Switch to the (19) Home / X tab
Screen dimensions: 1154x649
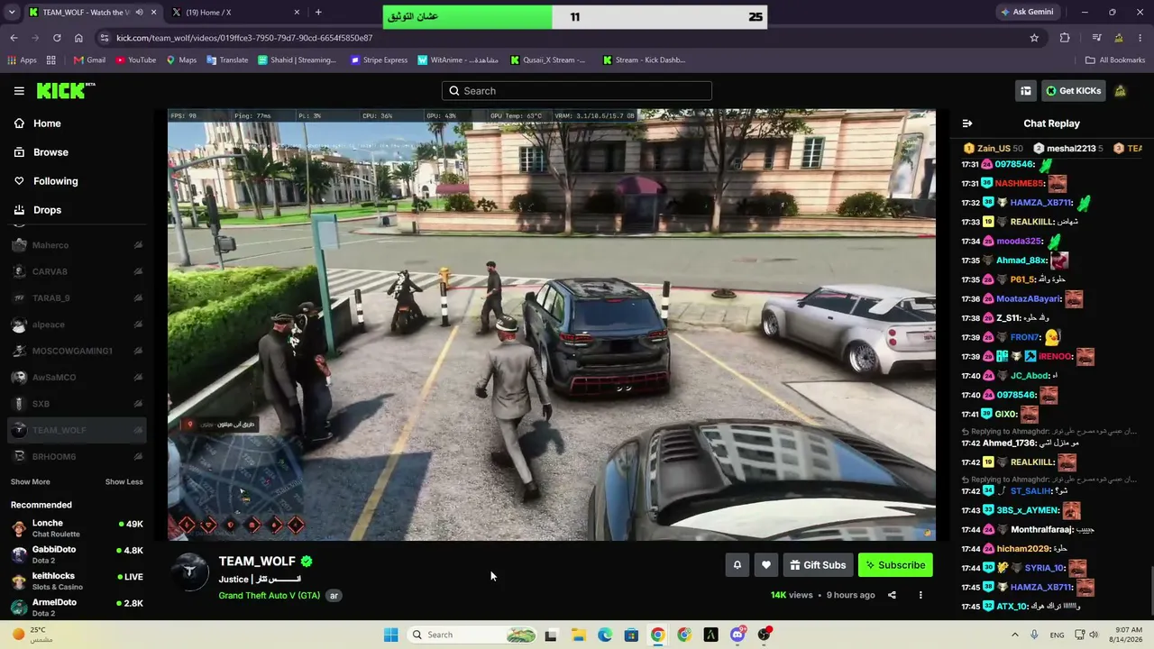pyautogui.click(x=236, y=13)
